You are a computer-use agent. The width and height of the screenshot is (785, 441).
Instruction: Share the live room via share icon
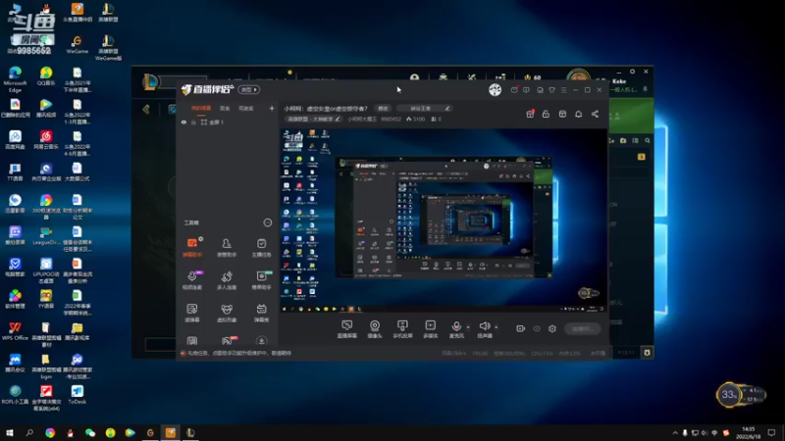(595, 114)
